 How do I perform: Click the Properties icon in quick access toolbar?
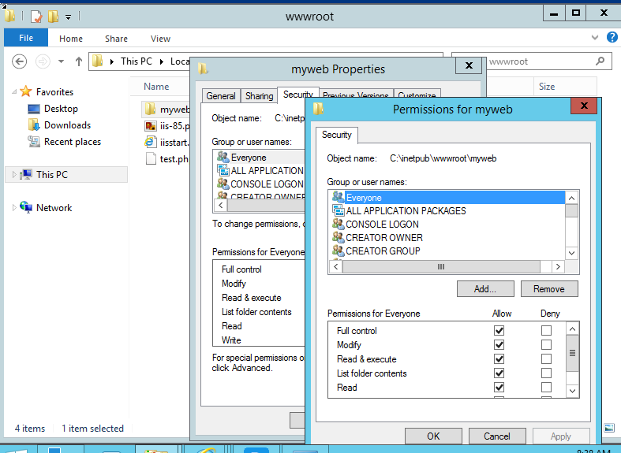(x=36, y=17)
